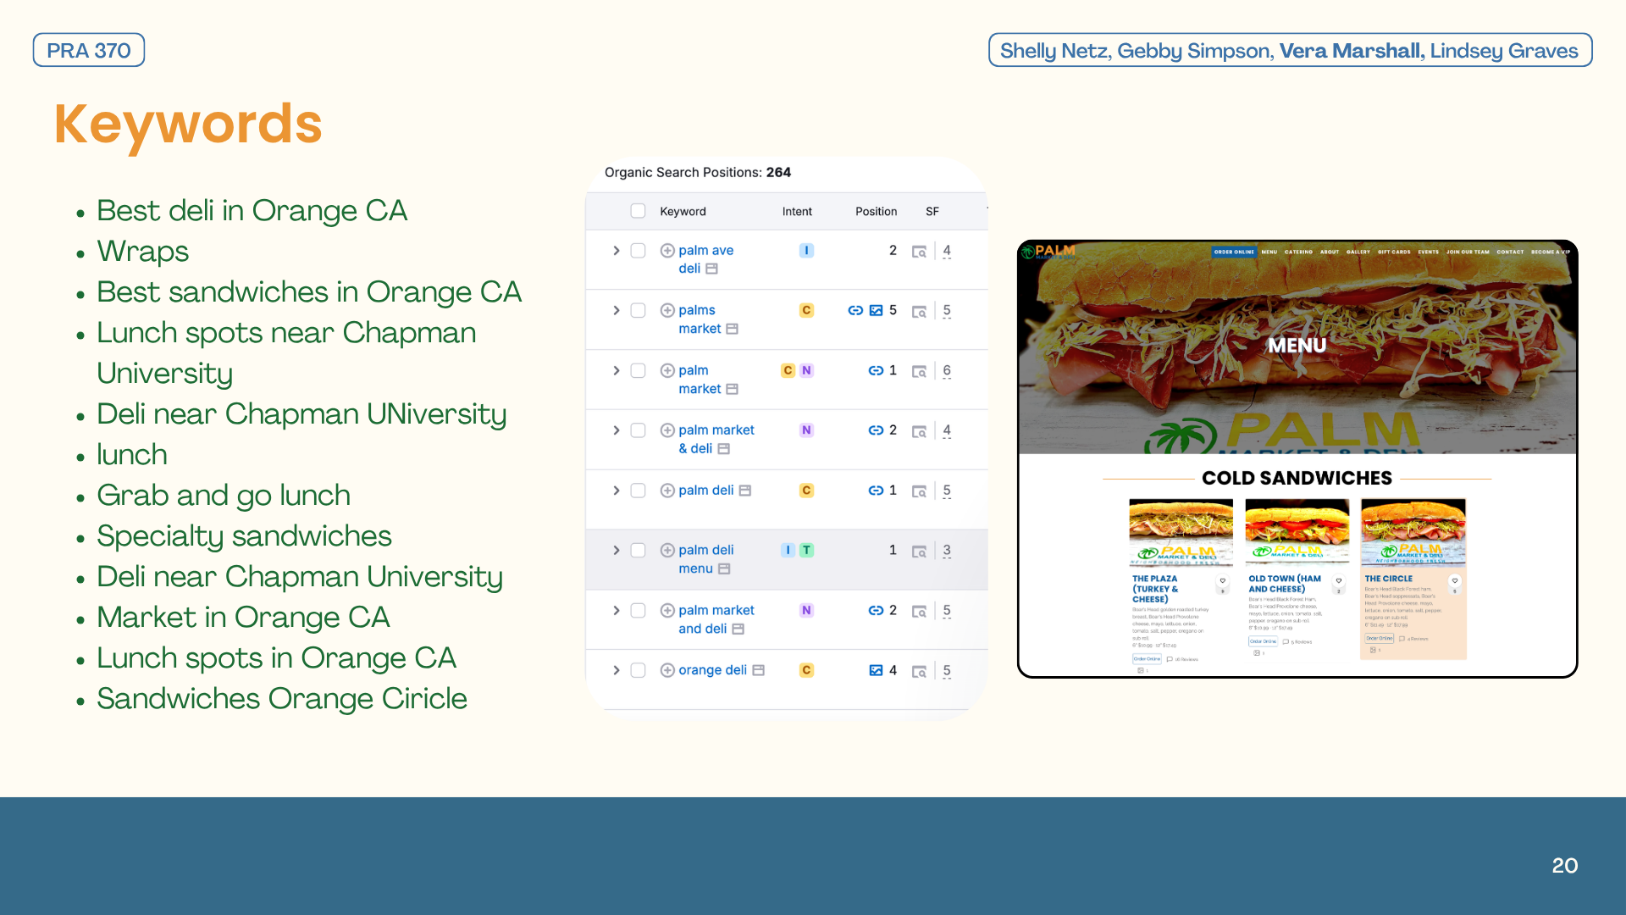
Task: Click the page icon after 'orange deli'
Action: click(x=759, y=671)
